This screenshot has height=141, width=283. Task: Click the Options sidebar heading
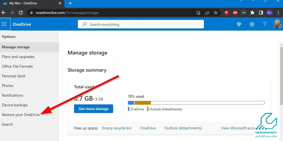click(x=8, y=37)
